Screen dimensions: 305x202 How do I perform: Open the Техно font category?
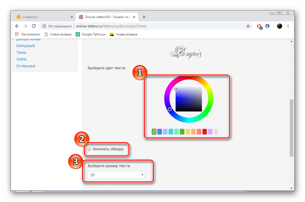pos(21,53)
